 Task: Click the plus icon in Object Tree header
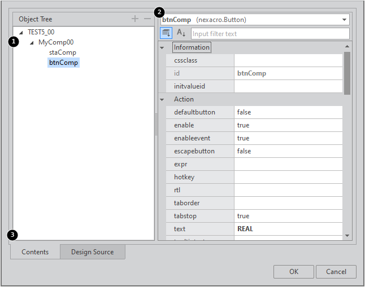[x=134, y=19]
